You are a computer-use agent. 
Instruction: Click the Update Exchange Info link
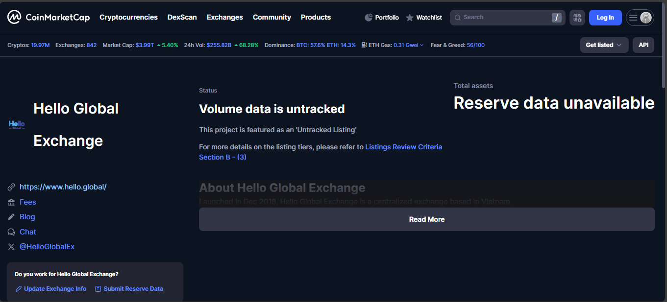55,289
